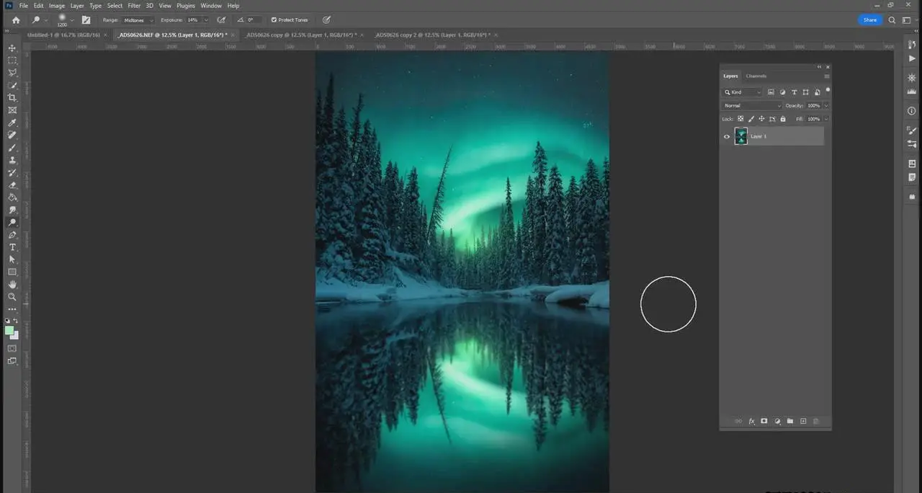Select the Eyedropper tool

(12, 123)
